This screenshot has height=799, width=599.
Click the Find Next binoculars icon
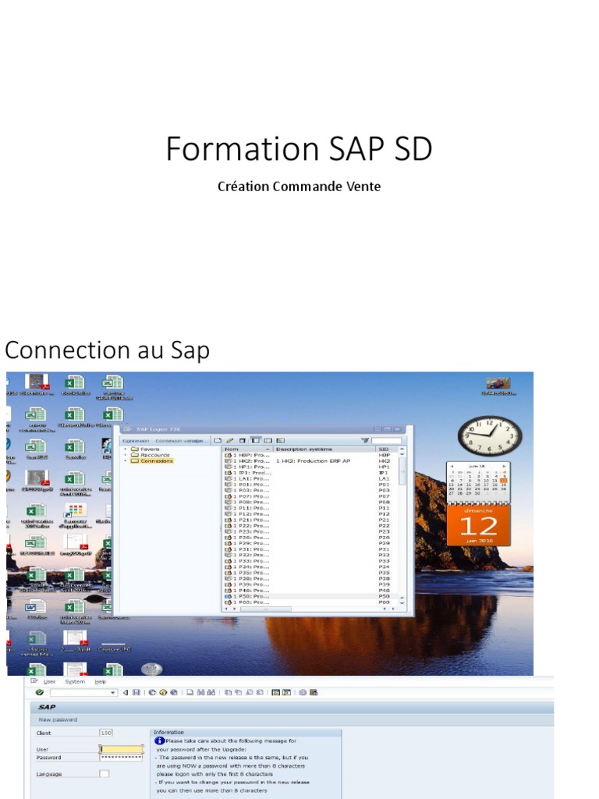tap(211, 693)
